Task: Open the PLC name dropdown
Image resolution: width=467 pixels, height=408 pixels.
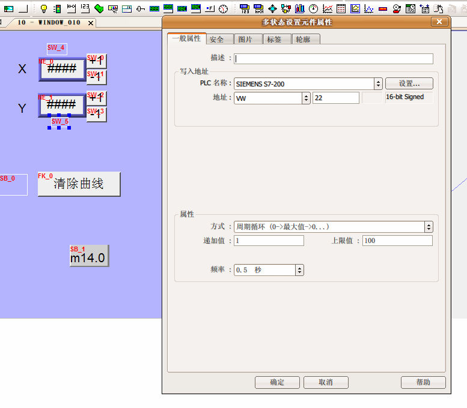Action: point(378,84)
